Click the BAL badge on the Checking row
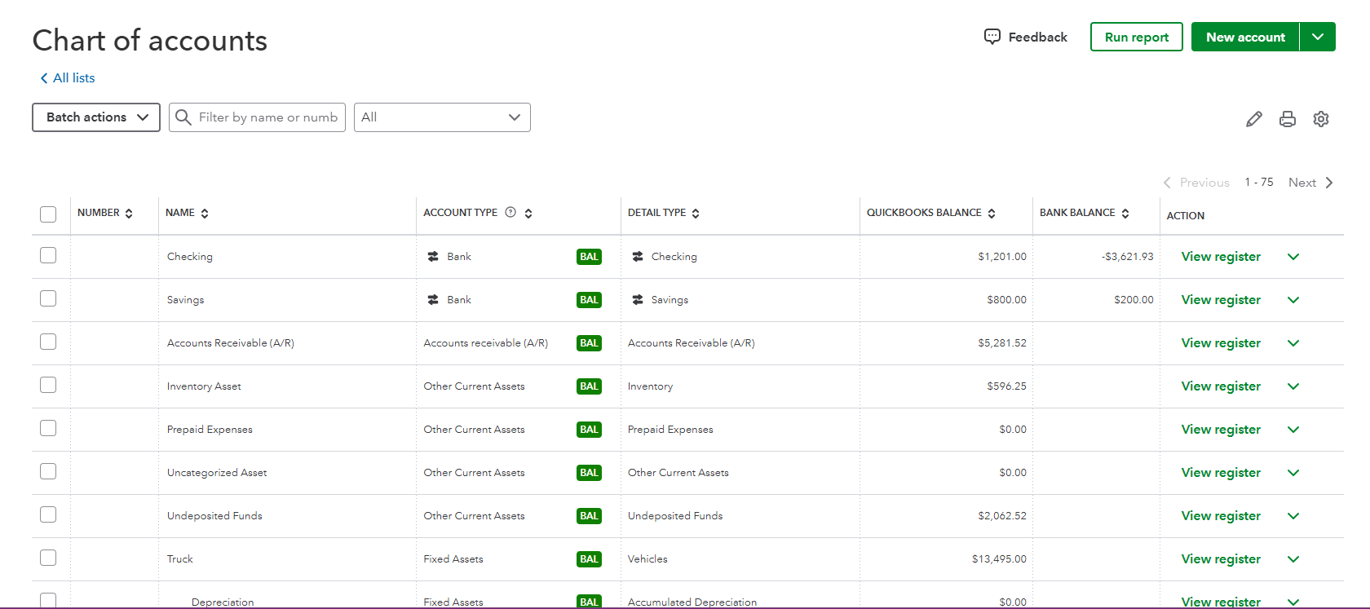This screenshot has height=609, width=1370. pyautogui.click(x=589, y=257)
